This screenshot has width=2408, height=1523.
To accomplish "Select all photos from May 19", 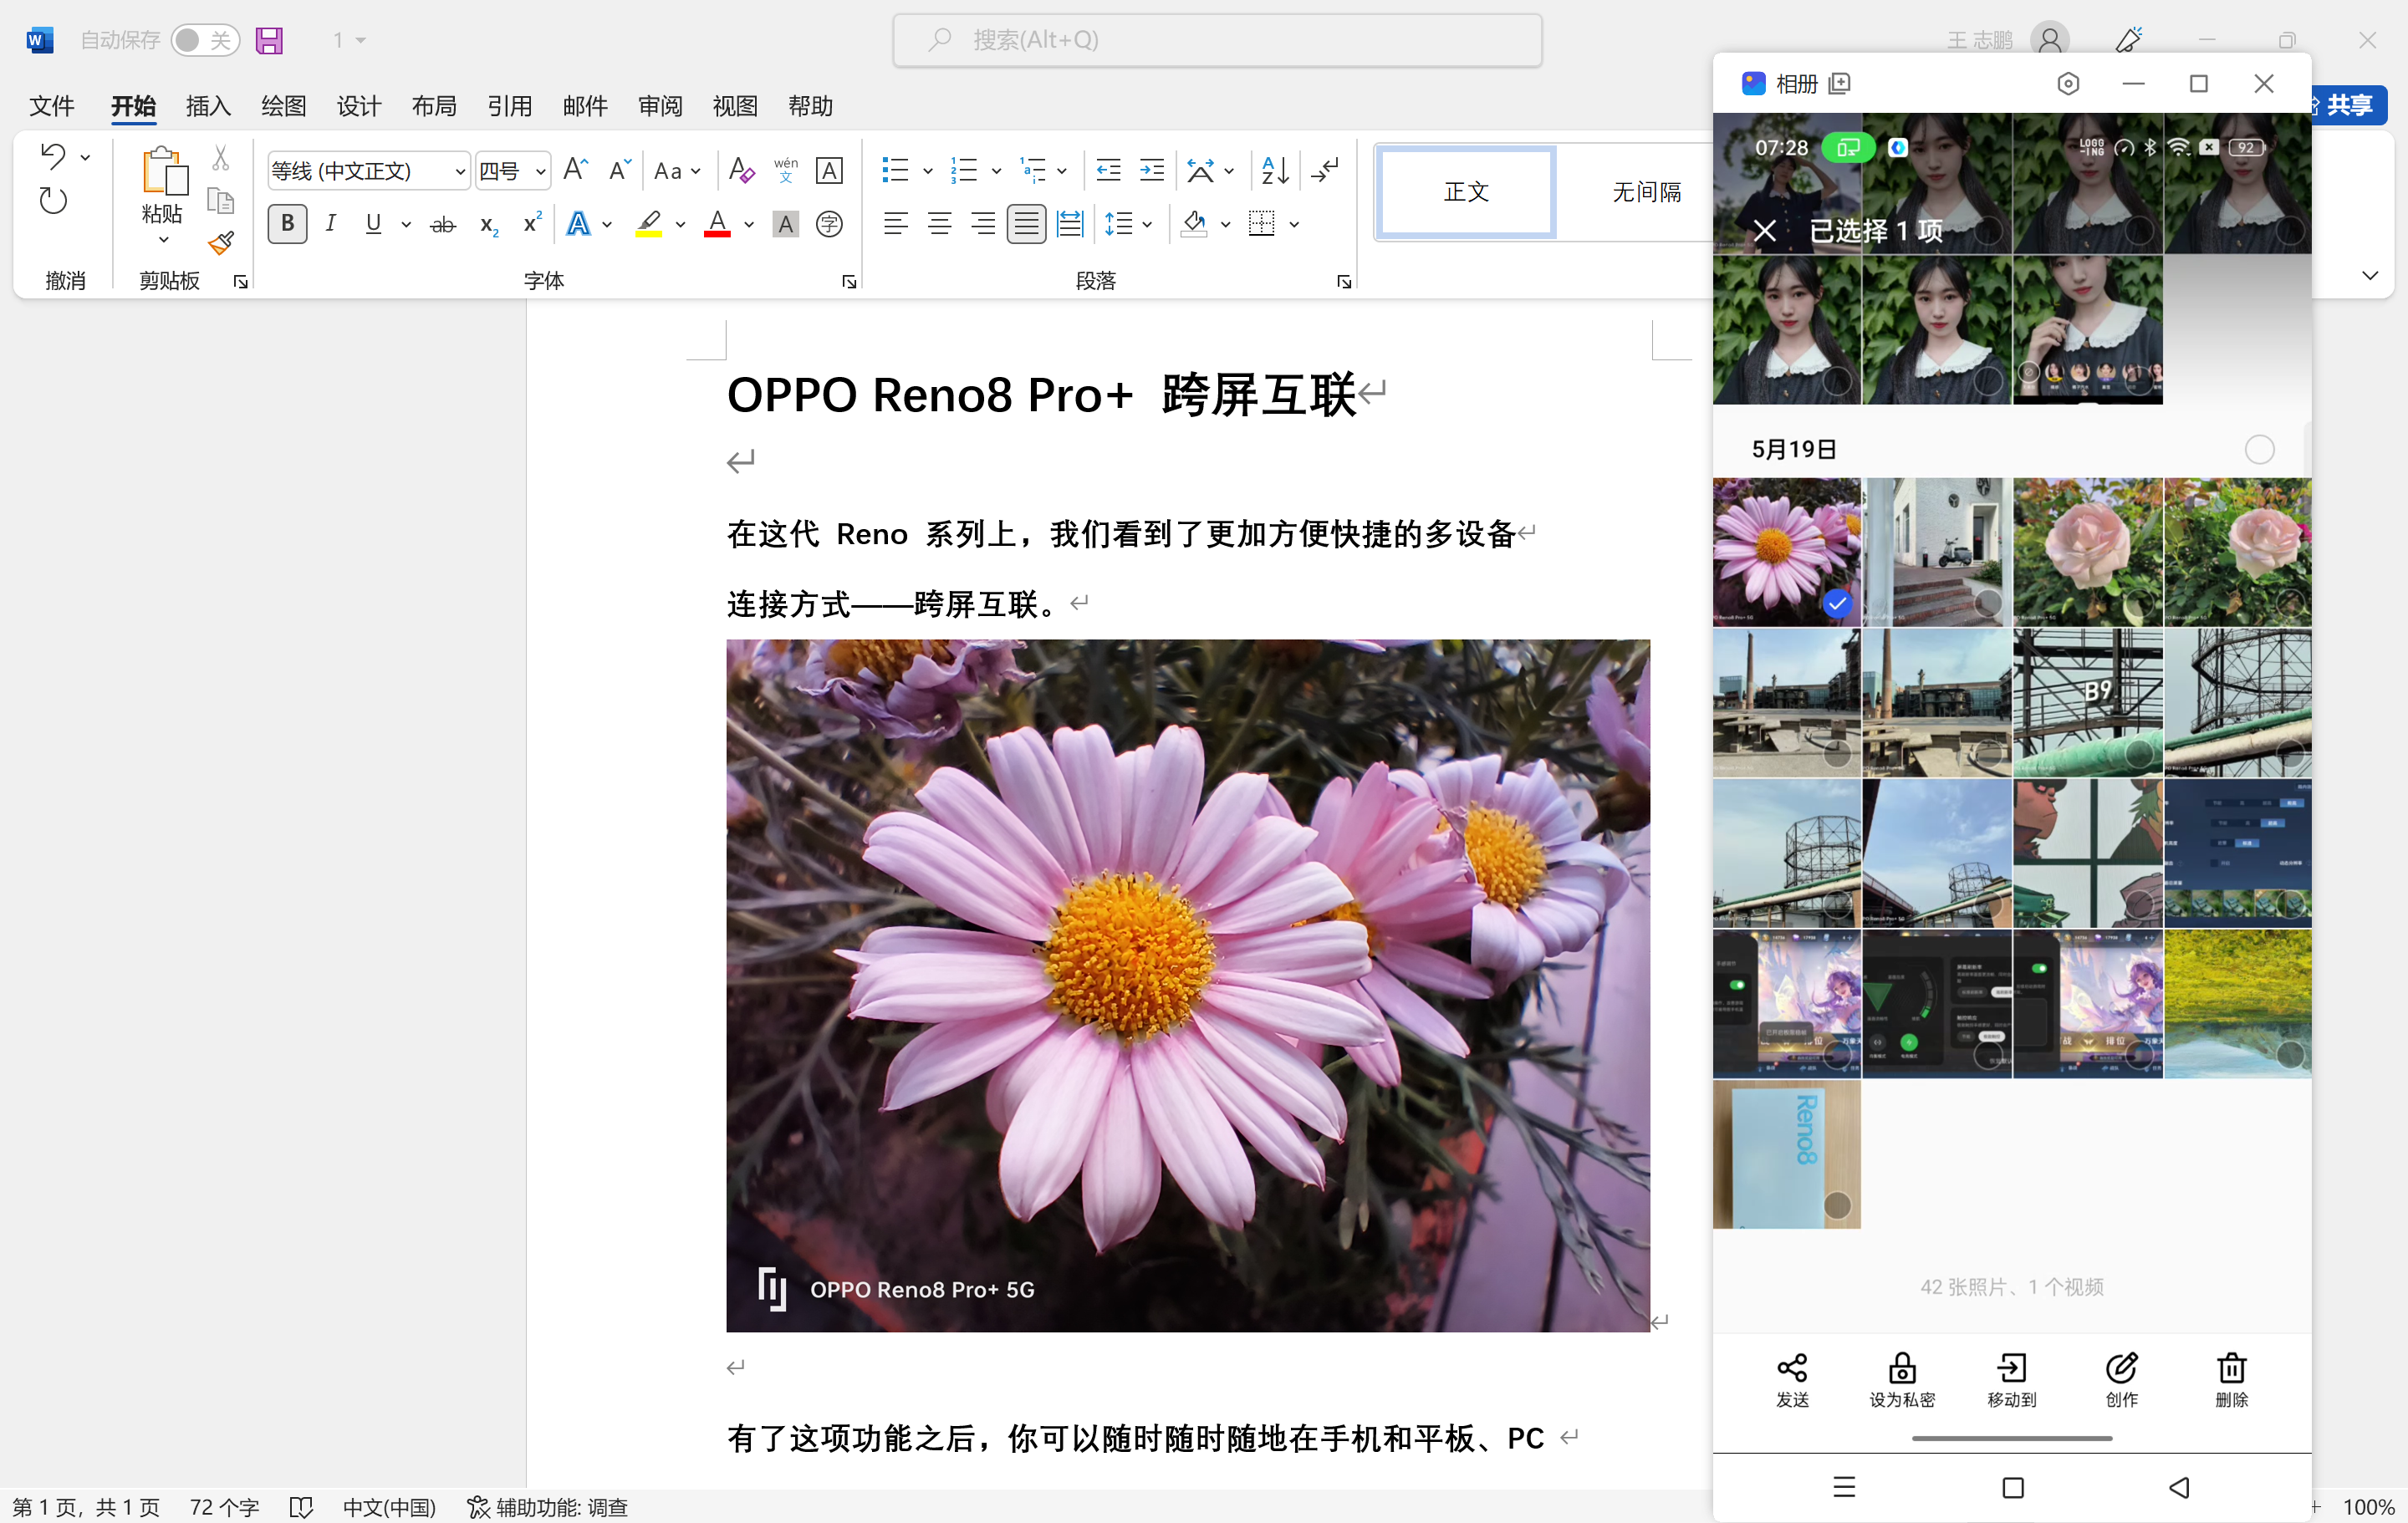I will pyautogui.click(x=2259, y=449).
